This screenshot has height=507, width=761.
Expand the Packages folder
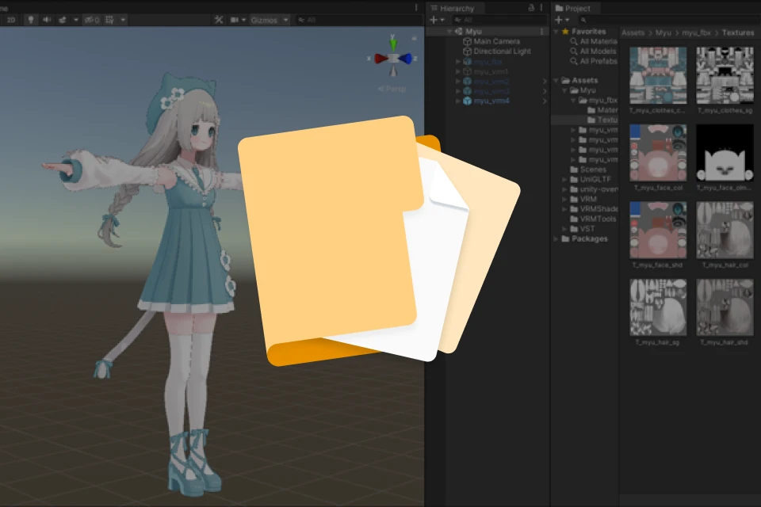(556, 238)
